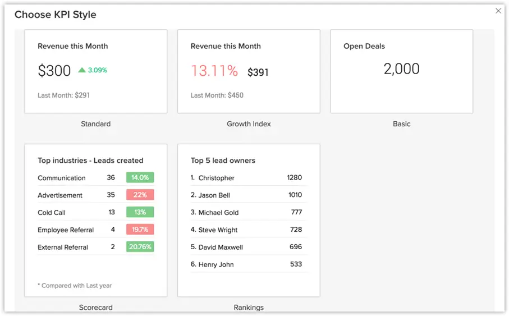Choose the Basic KPI style card

click(401, 72)
